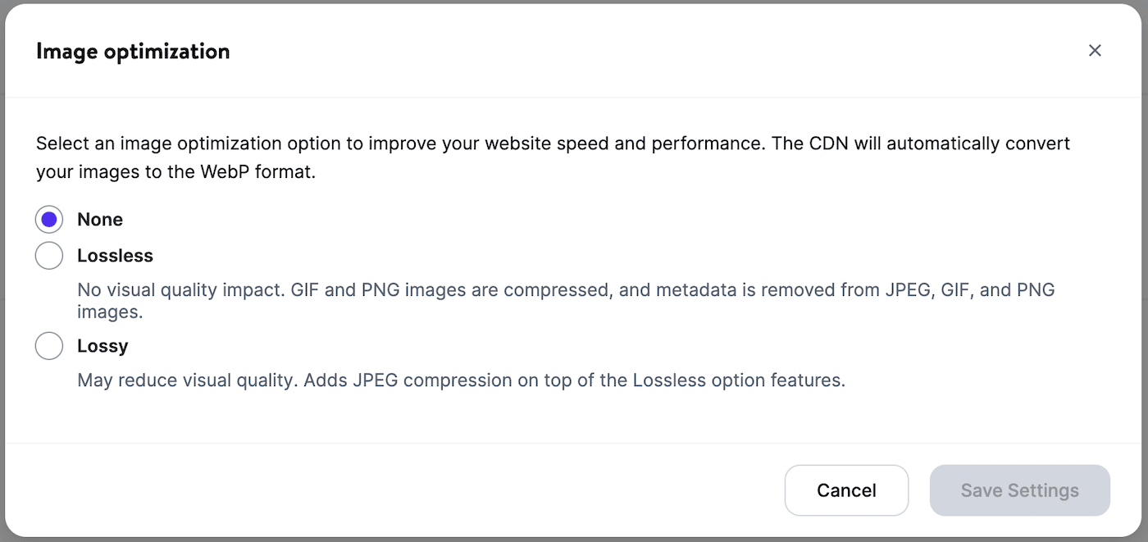Click 'Select an image optimization option' text
The image size is (1148, 542).
tap(188, 143)
